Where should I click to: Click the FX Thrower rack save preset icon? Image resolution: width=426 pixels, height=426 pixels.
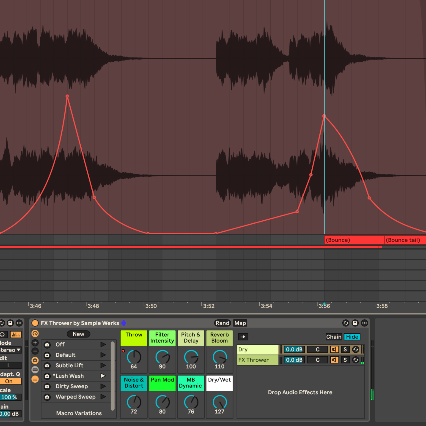355,323
